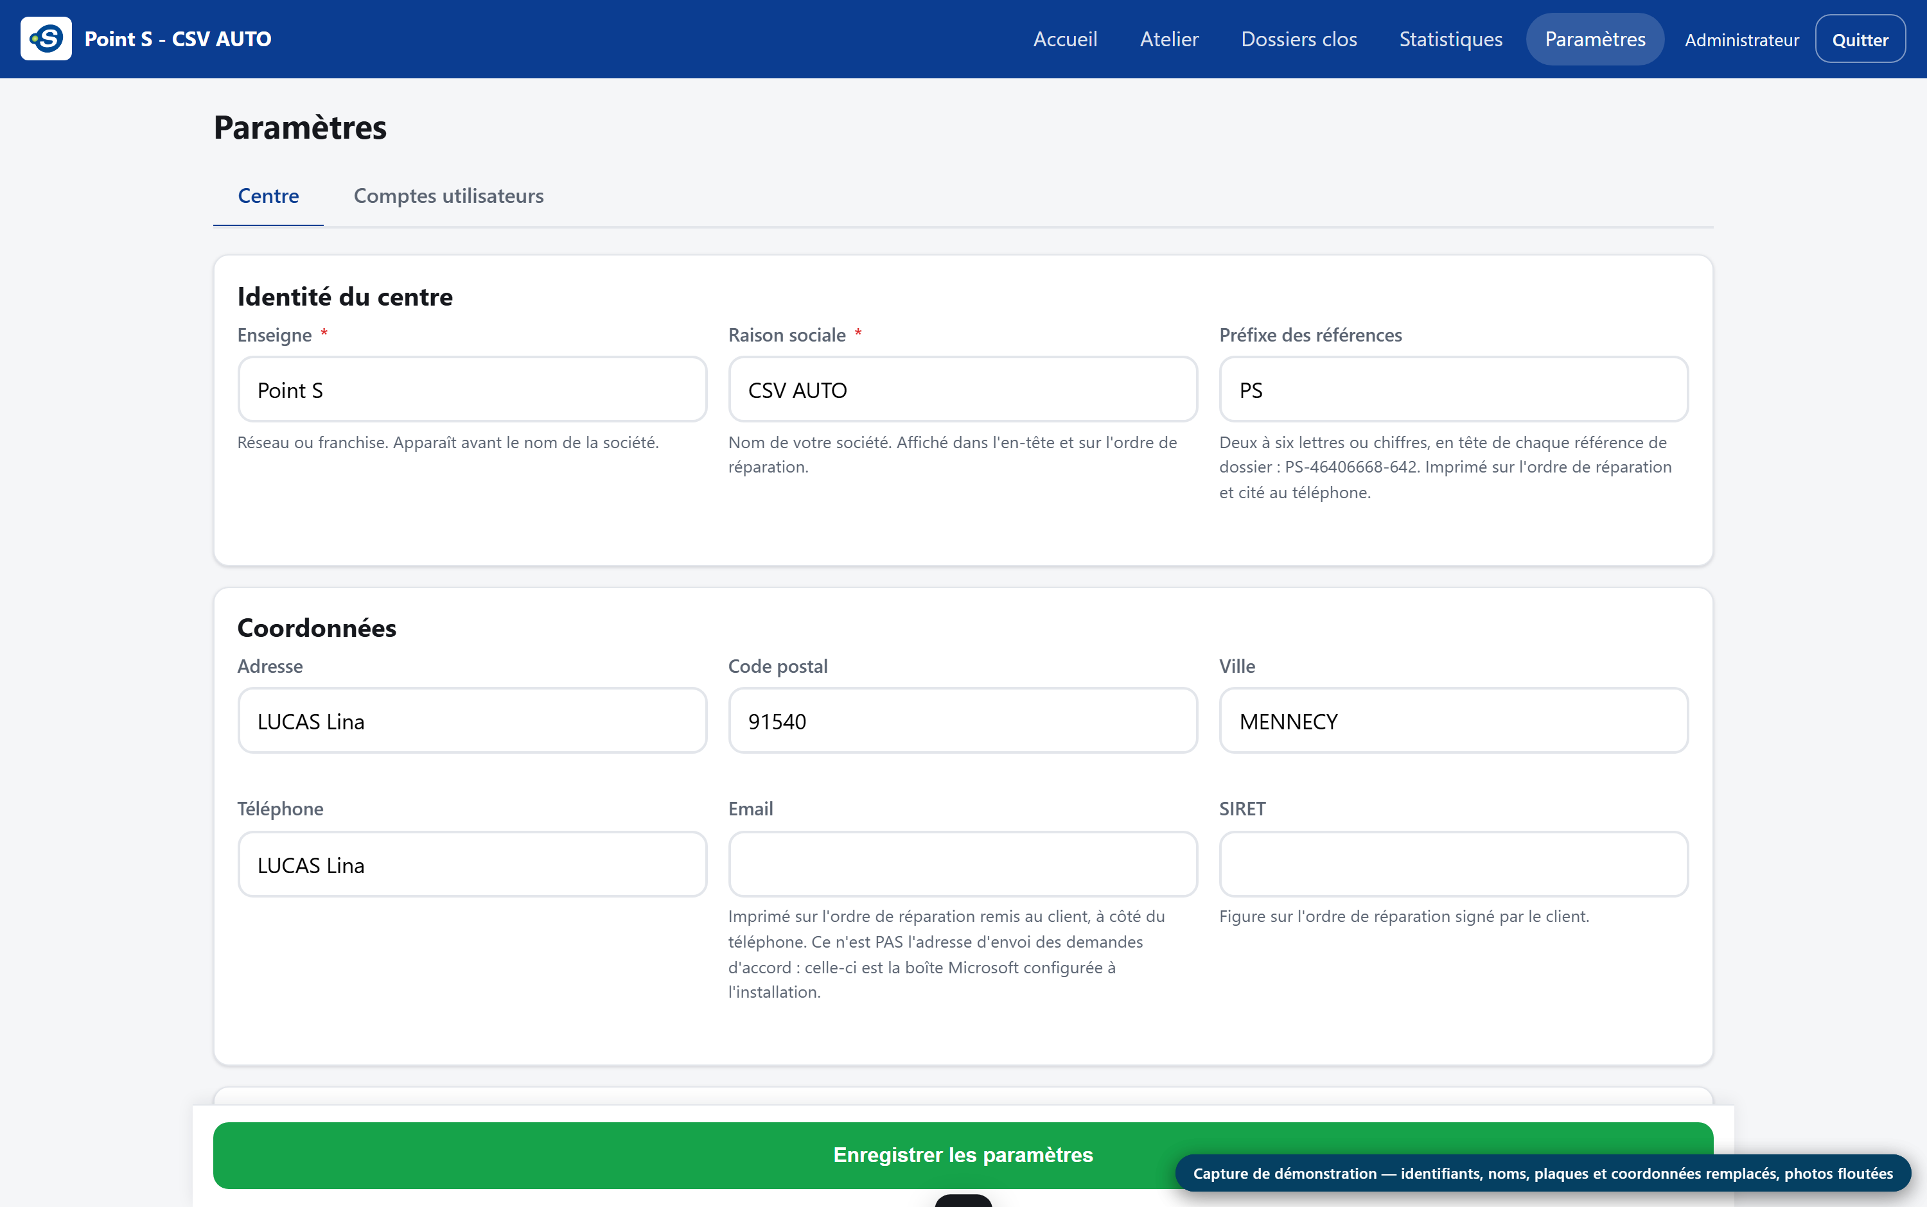The height and width of the screenshot is (1207, 1927).
Task: Click help text 'Figure sur l'ordre de réparation'
Action: [1404, 916]
